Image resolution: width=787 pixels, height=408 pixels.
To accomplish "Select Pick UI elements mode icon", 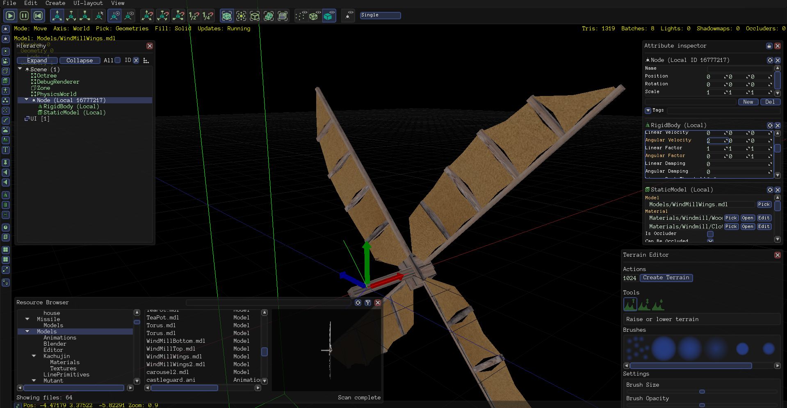I will click(x=283, y=16).
